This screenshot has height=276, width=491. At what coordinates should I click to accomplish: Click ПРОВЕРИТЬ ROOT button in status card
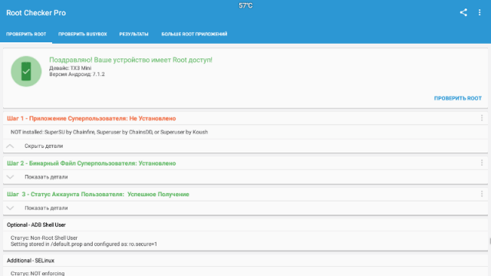pyautogui.click(x=458, y=98)
